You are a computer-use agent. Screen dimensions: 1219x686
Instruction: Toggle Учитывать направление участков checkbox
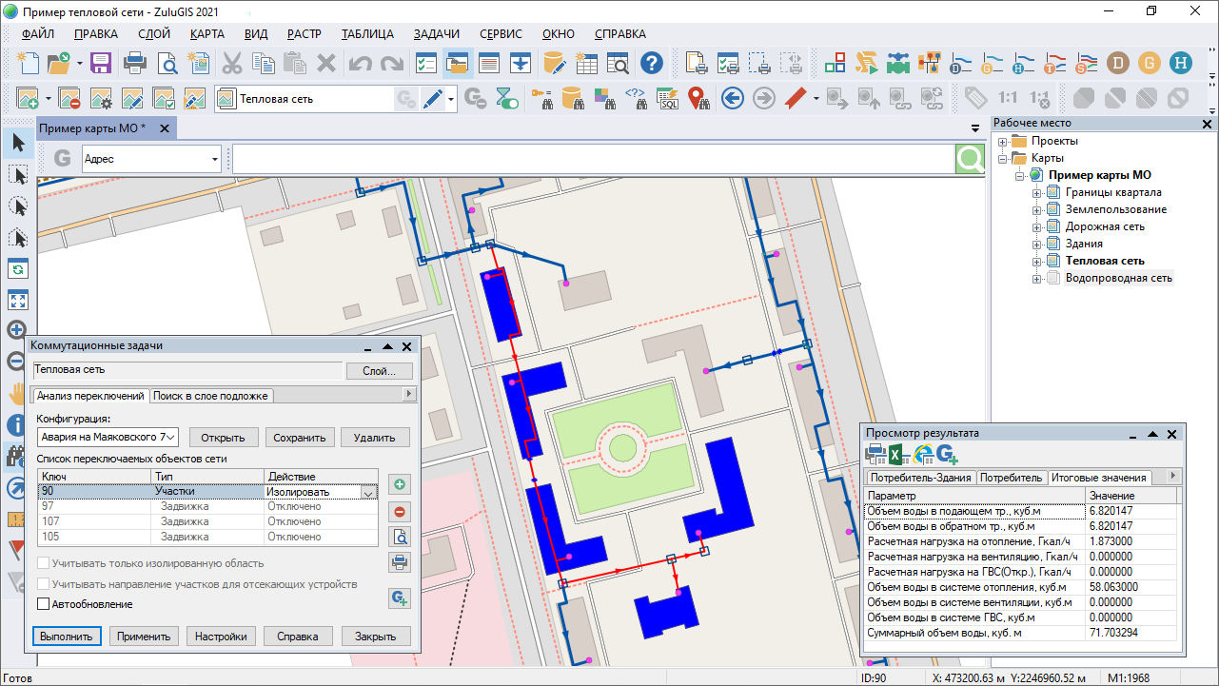(x=43, y=584)
